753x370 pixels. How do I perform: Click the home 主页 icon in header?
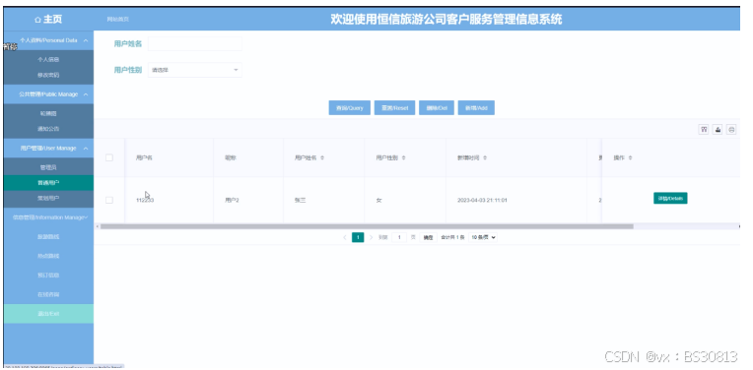(x=37, y=20)
